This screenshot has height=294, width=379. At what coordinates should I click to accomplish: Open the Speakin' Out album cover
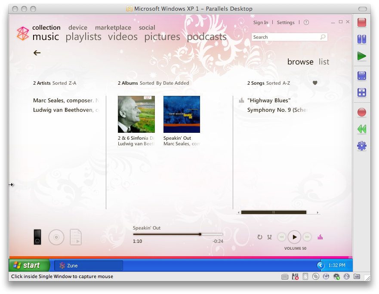pos(182,114)
